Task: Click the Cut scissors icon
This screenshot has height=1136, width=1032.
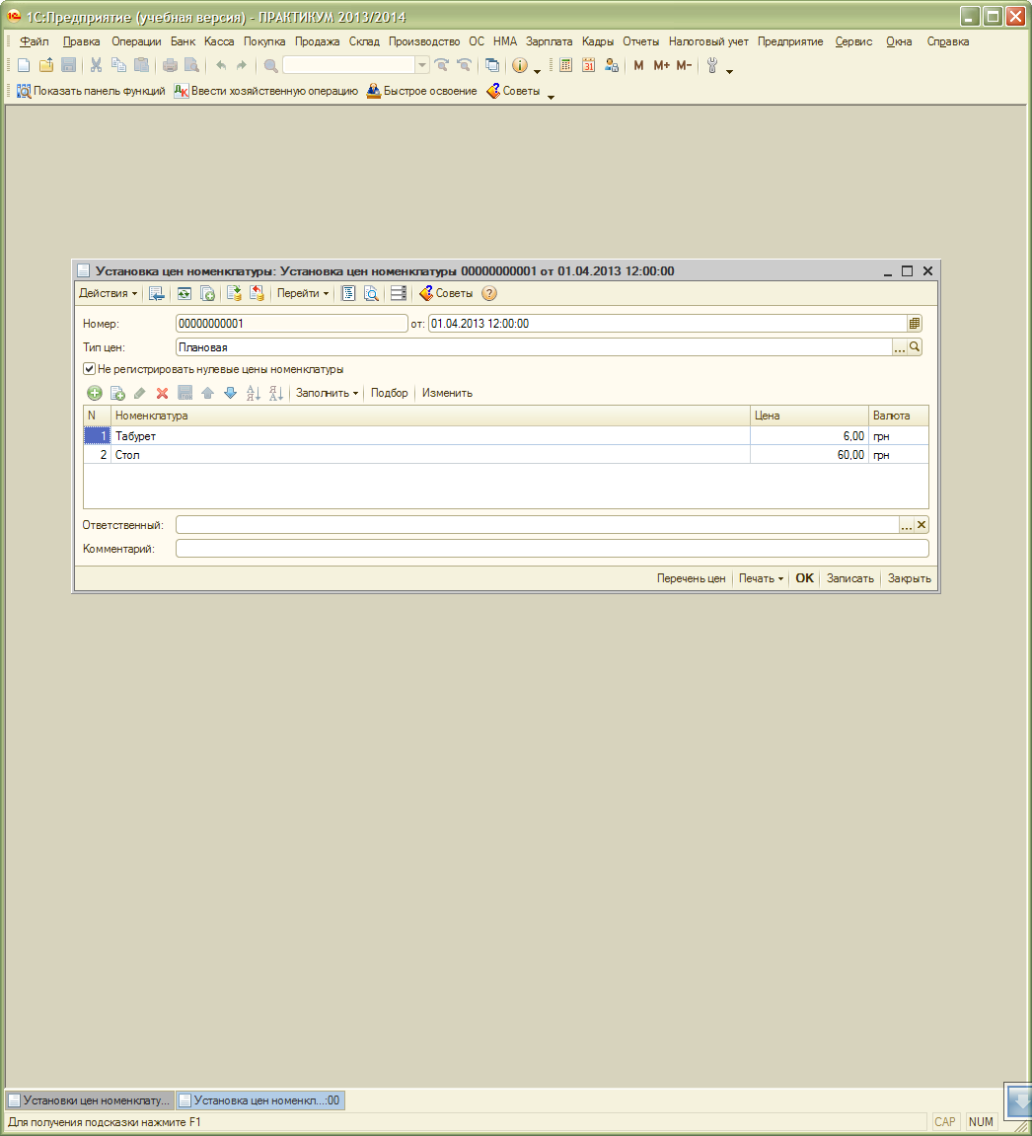Action: click(x=96, y=66)
